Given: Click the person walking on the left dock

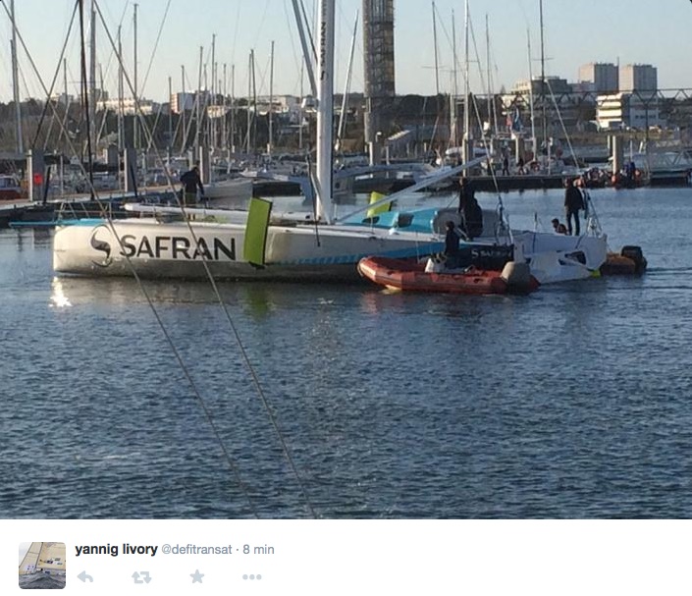Looking at the screenshot, I should [191, 186].
